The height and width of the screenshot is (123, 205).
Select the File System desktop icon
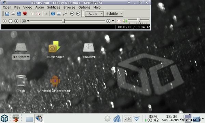[21, 51]
